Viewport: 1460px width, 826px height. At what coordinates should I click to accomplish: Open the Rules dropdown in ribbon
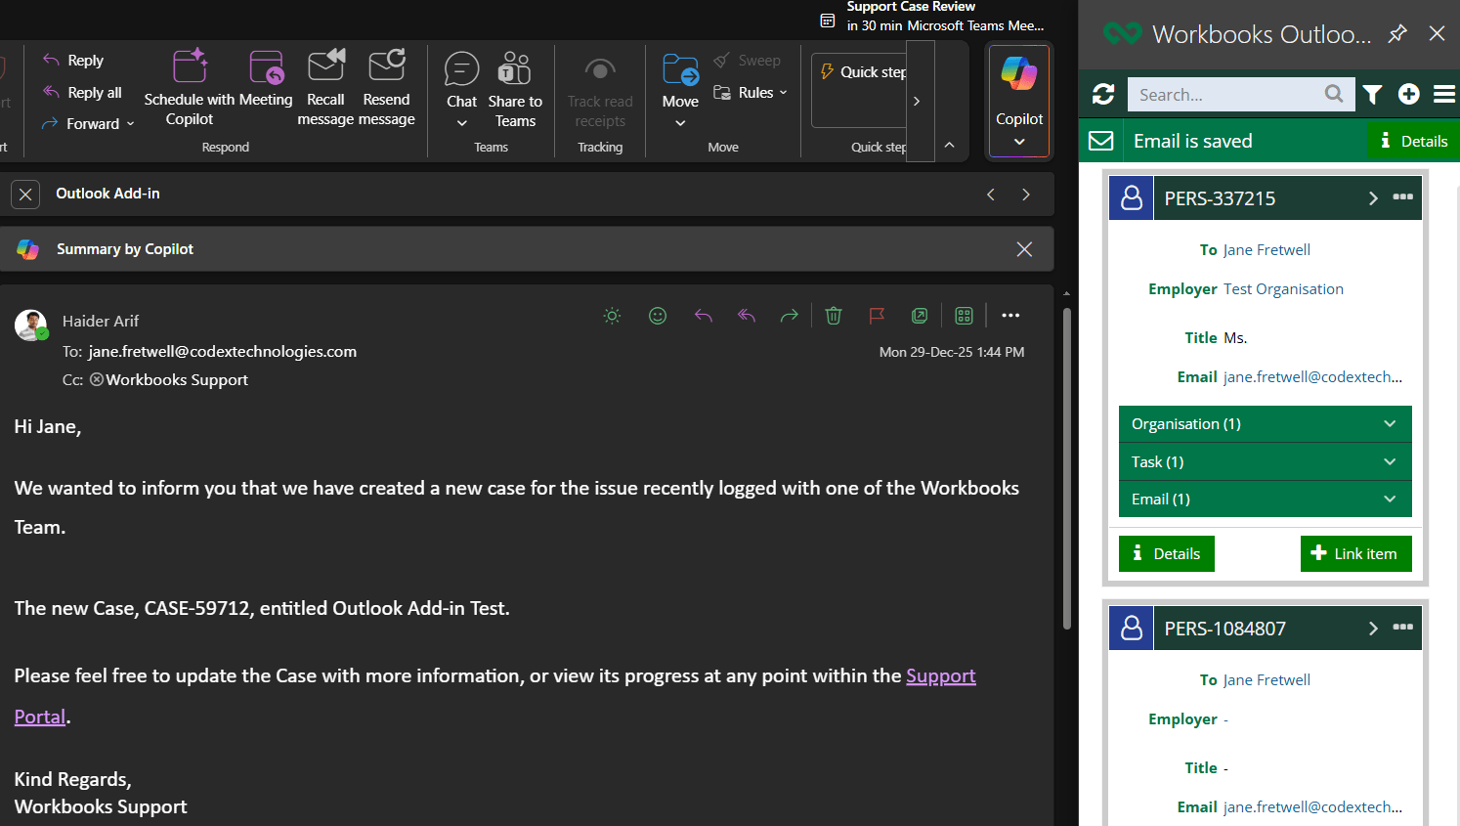[751, 93]
